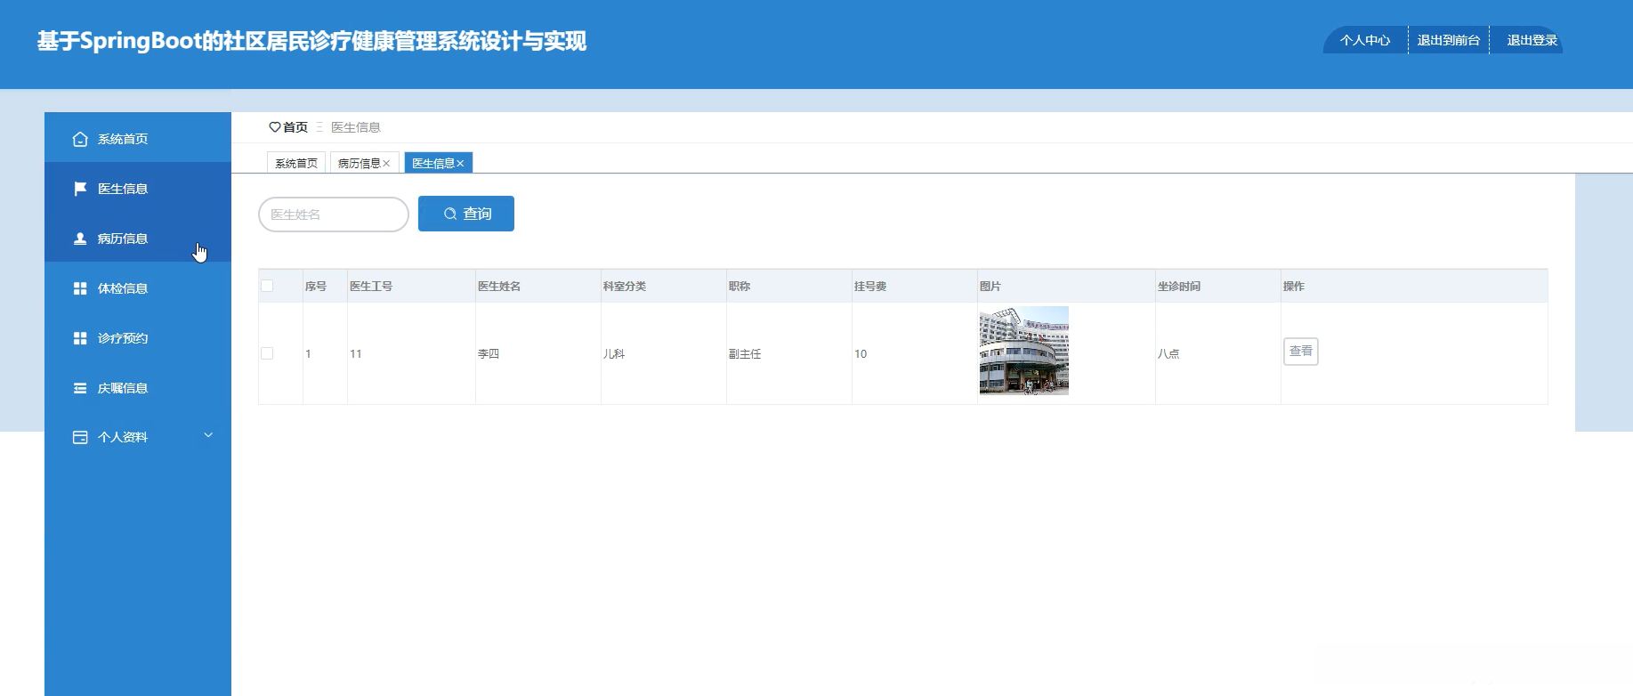Viewport: 1633px width, 696px height.
Task: Open 个人中心 in the top header
Action: click(1365, 40)
